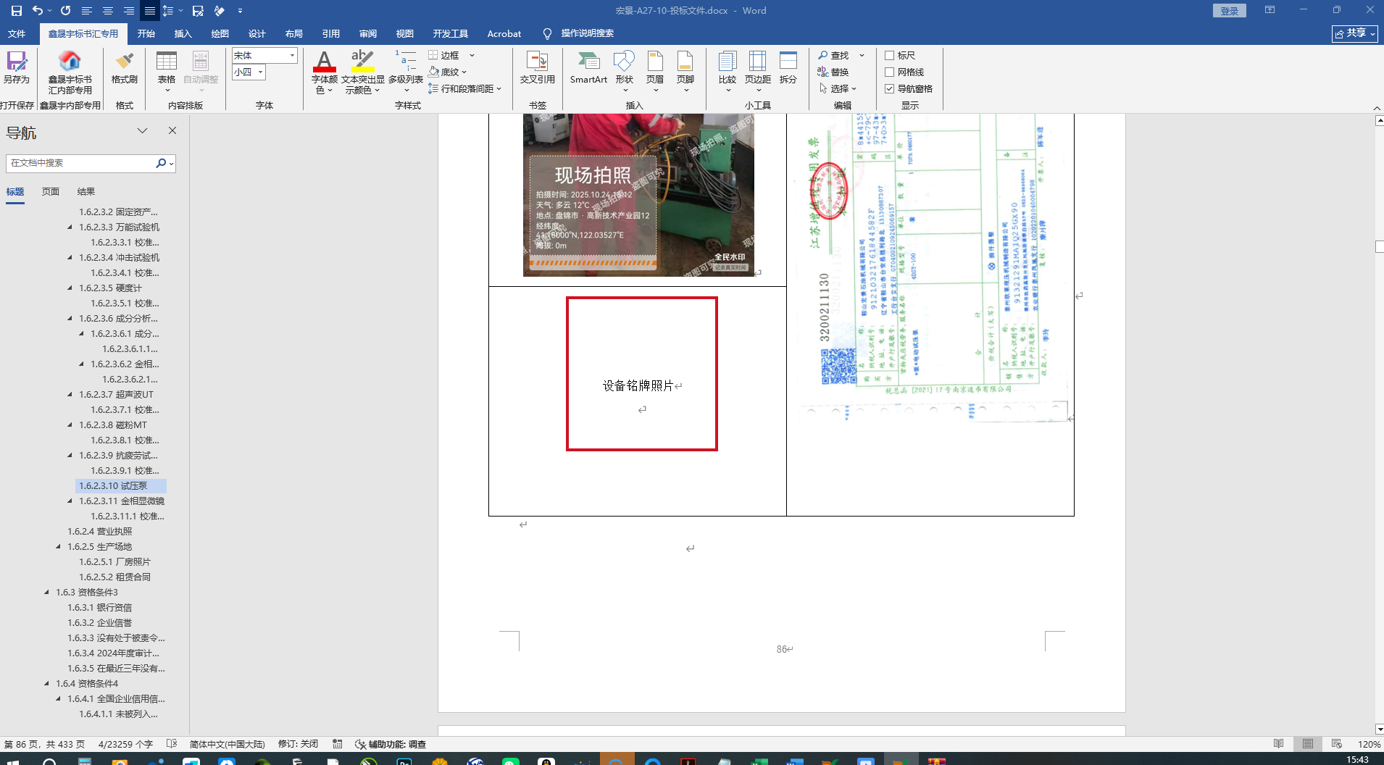Open the 页脚 footer tool

click(685, 71)
